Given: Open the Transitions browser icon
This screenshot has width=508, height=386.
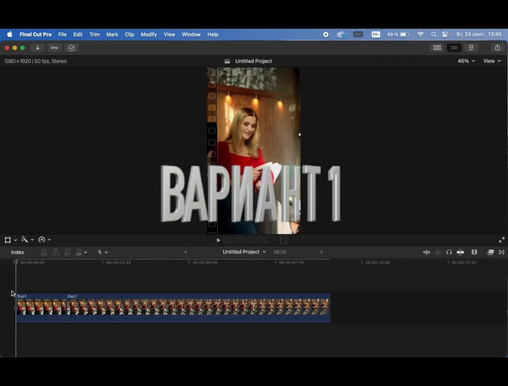Looking at the screenshot, I should 502,252.
